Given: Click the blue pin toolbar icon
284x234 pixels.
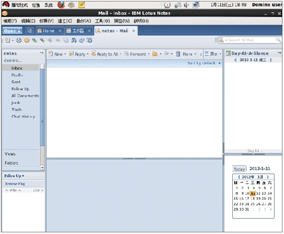Looking at the screenshot, I should point(42,40).
